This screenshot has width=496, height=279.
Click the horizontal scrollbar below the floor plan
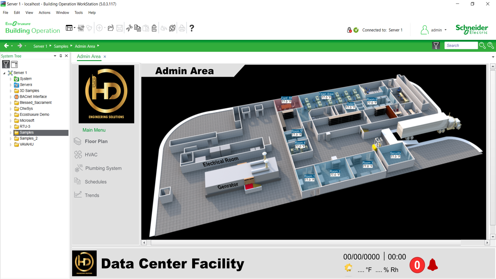[x=305, y=243]
